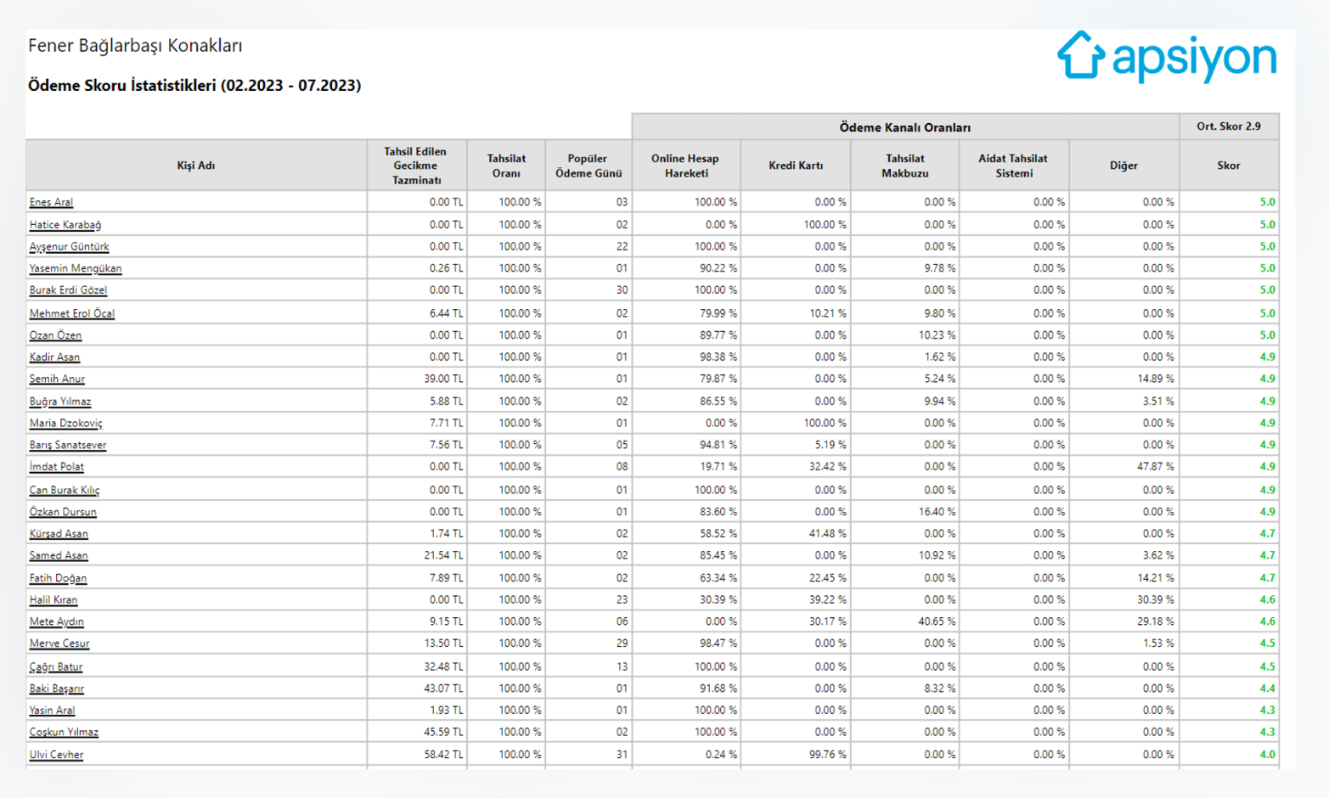Select the Kredi Kartı column header
The width and height of the screenshot is (1329, 798).
(x=796, y=166)
